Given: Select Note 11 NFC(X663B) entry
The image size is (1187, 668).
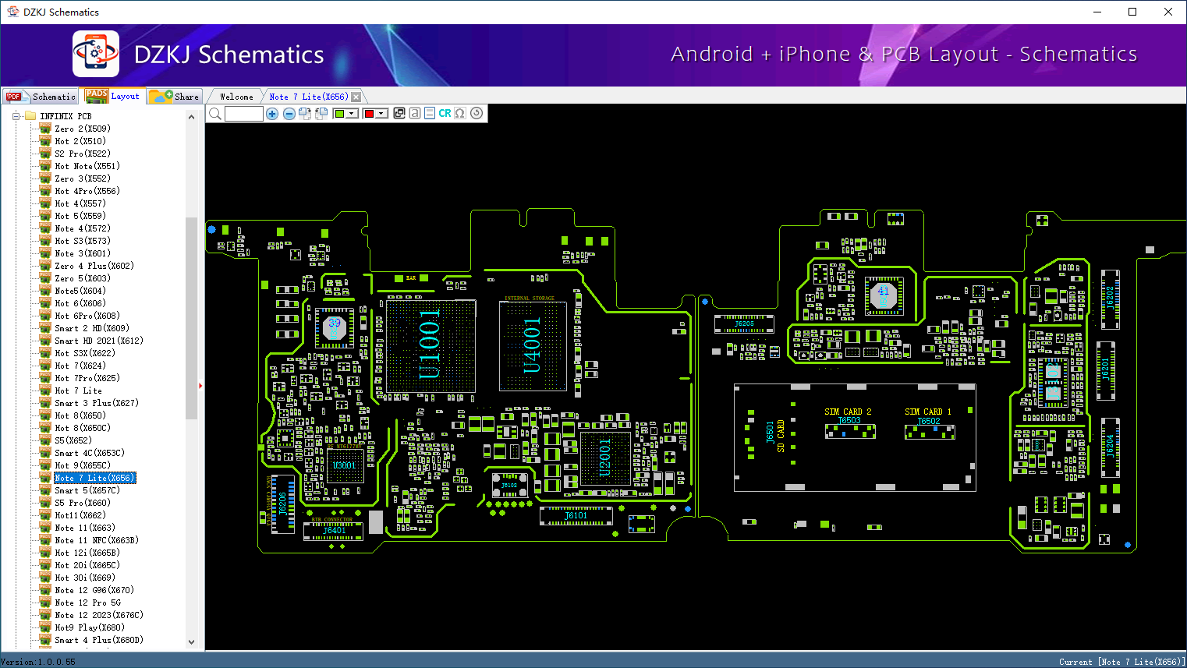Looking at the screenshot, I should pyautogui.click(x=97, y=540).
